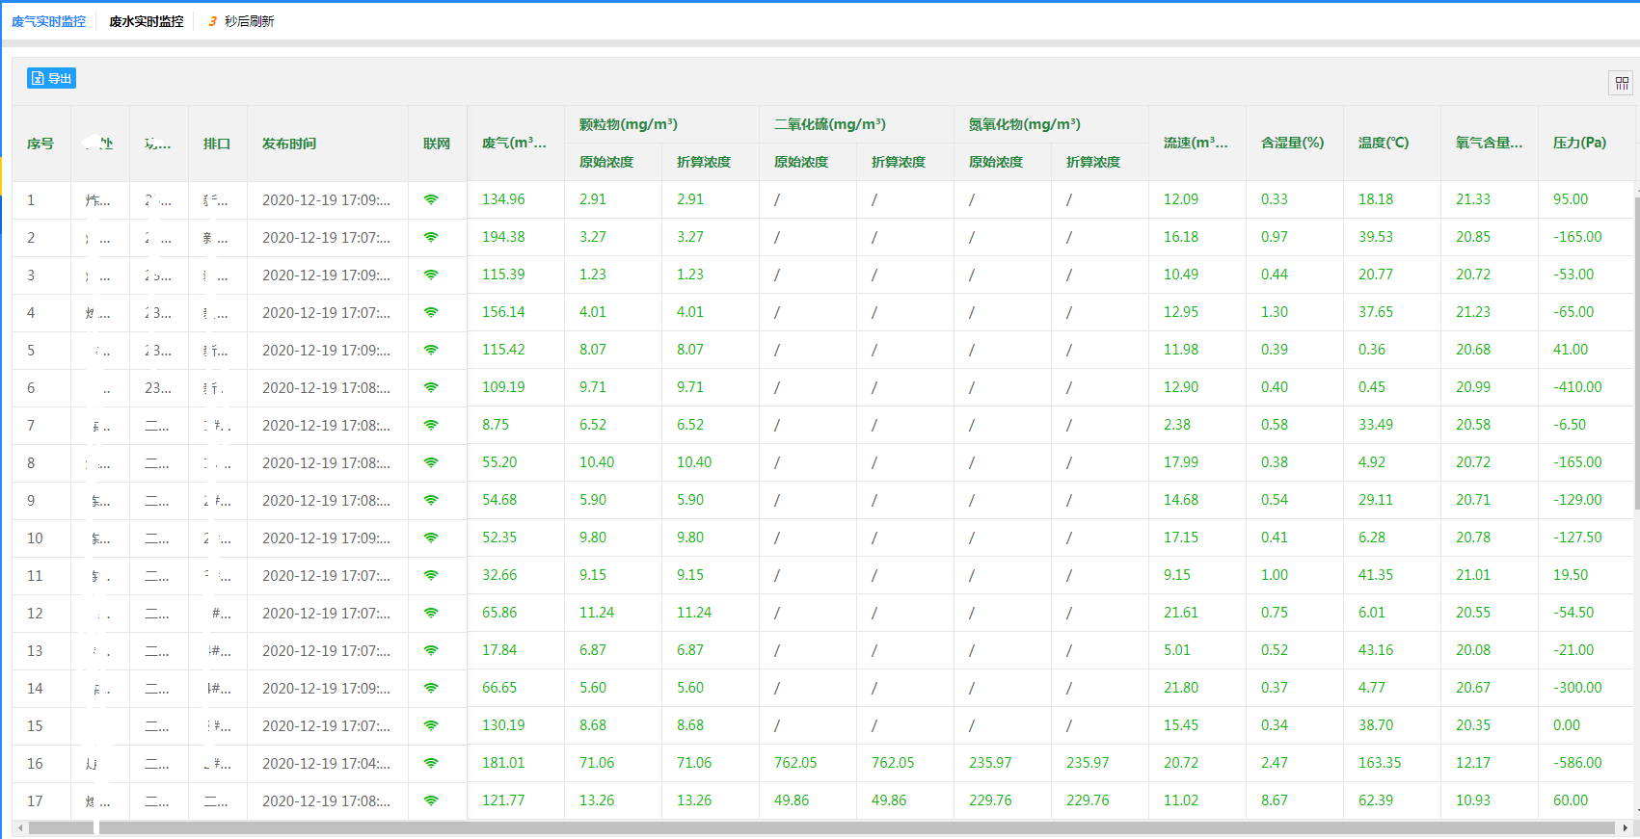Screen dimensions: 1640x839
Task: Click the connection icon in row 16
Action: click(431, 763)
